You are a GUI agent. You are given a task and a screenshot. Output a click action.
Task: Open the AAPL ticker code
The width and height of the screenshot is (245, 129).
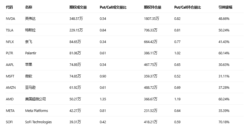click(10, 65)
